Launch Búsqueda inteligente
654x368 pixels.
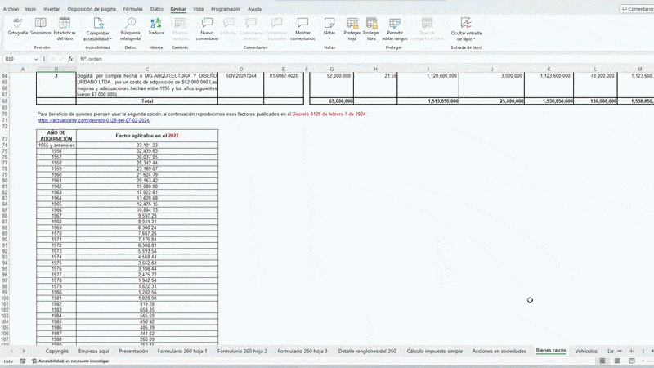click(x=130, y=28)
